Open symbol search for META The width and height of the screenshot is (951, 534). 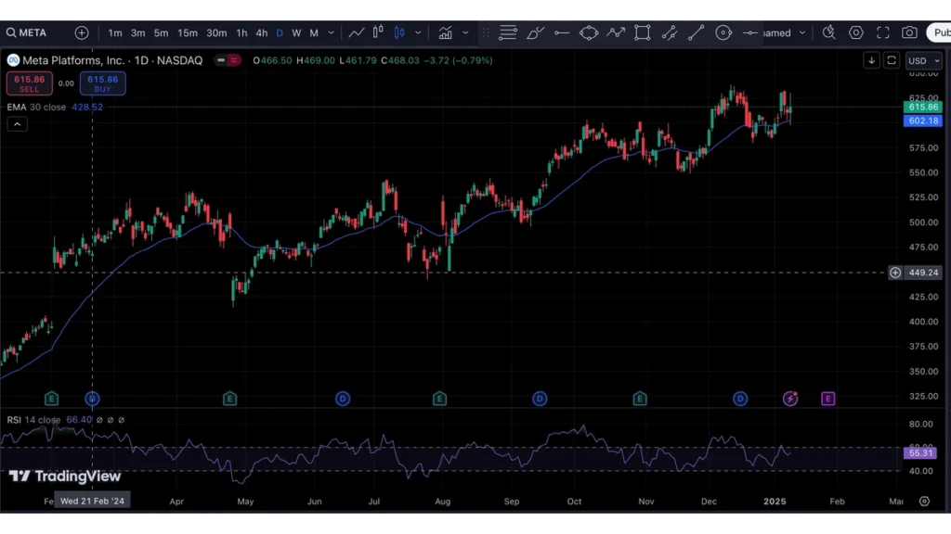coord(27,32)
